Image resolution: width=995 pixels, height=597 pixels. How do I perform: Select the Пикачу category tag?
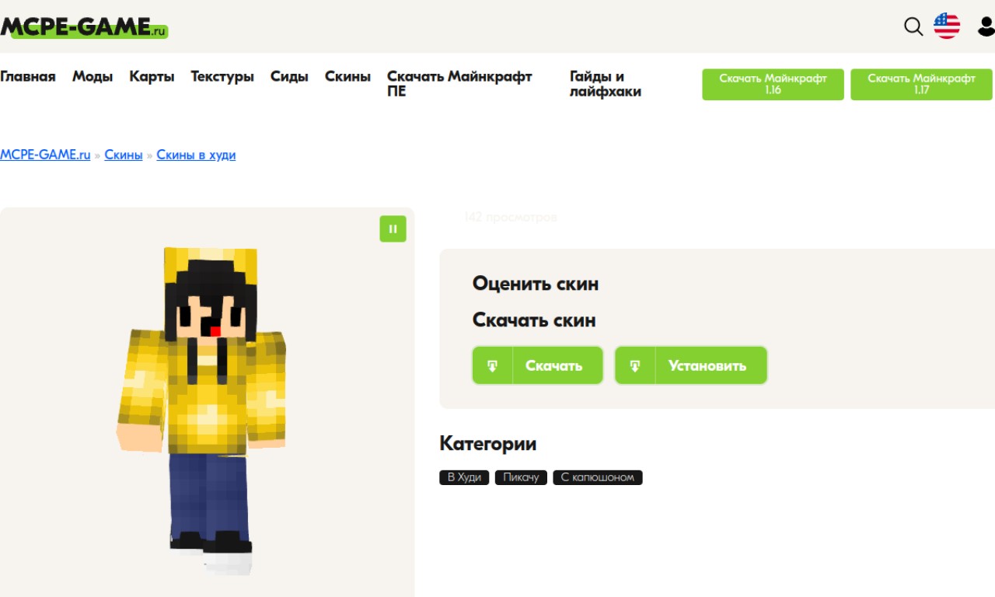tap(521, 477)
